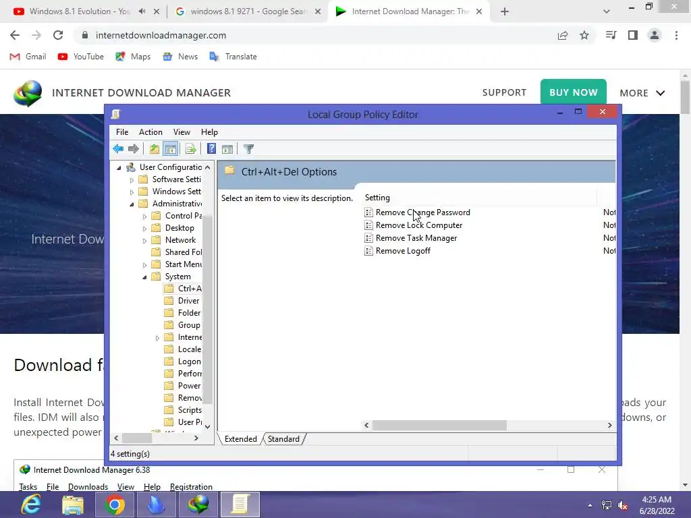Click the Internet Explorer taskbar icon

point(31,505)
